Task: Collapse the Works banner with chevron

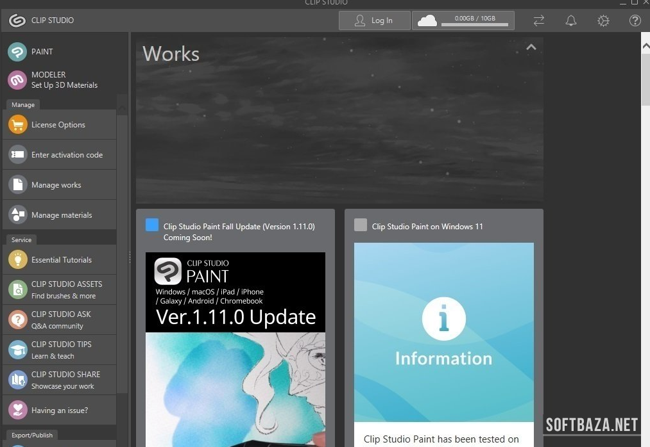Action: [x=531, y=47]
